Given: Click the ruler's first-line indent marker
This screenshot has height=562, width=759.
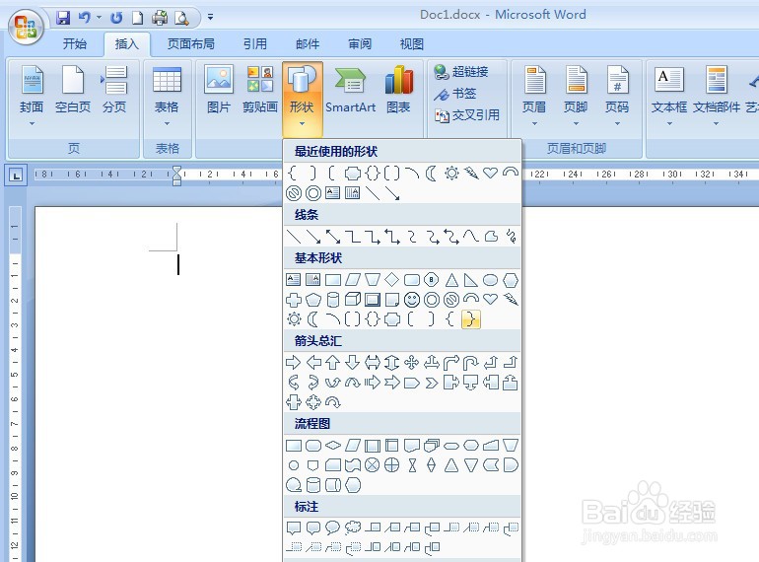Looking at the screenshot, I should pyautogui.click(x=176, y=170).
